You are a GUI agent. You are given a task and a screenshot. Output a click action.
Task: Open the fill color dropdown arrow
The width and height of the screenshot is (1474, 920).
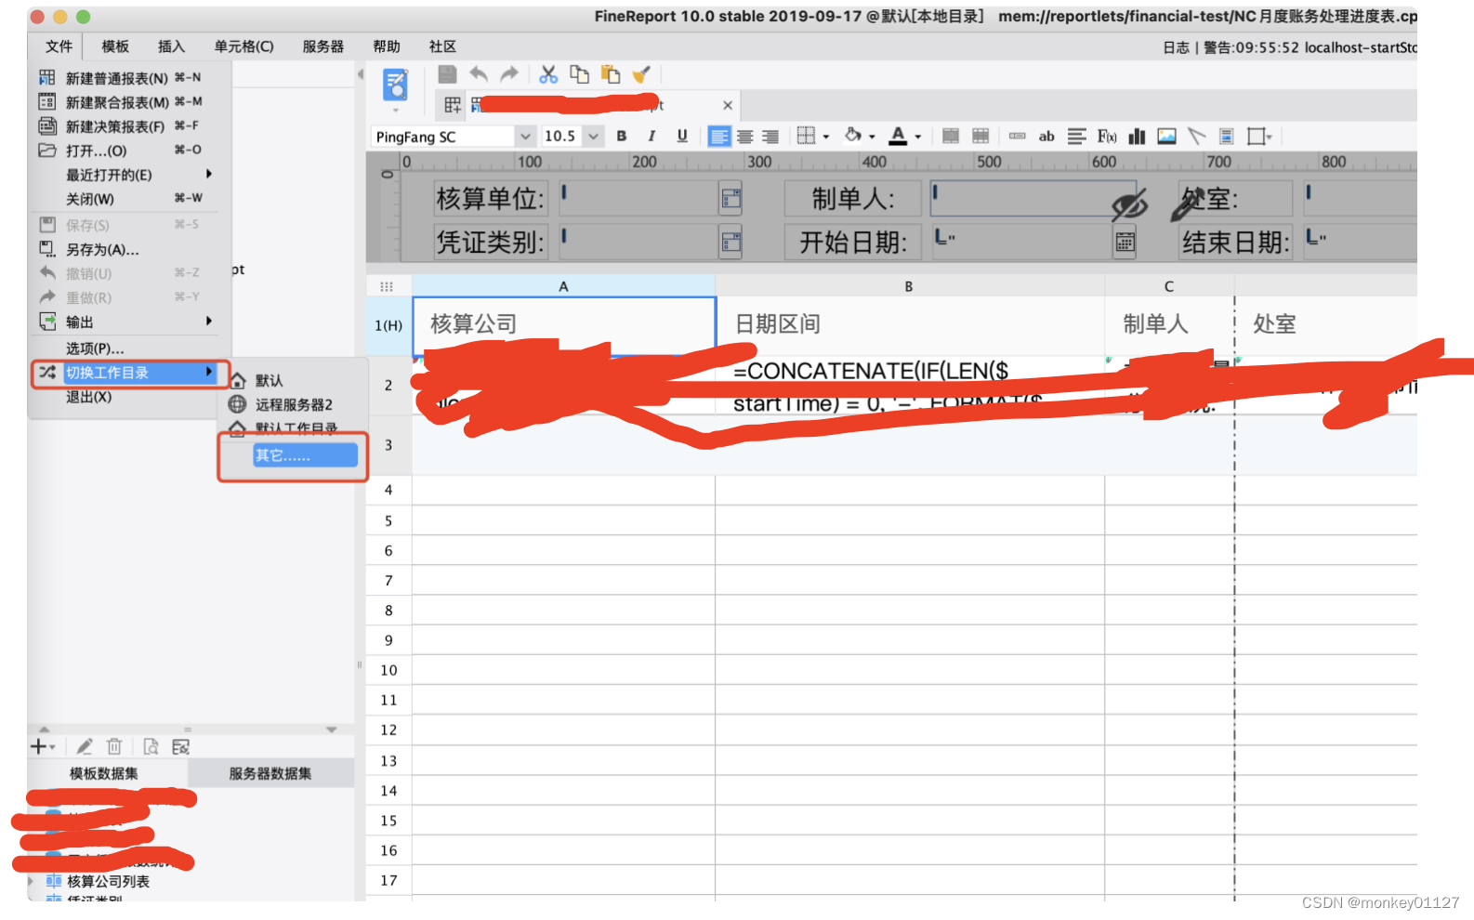point(872,138)
